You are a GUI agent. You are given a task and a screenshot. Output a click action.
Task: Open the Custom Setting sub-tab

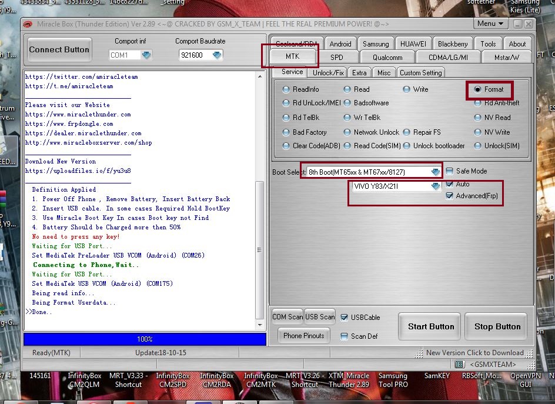(x=421, y=72)
